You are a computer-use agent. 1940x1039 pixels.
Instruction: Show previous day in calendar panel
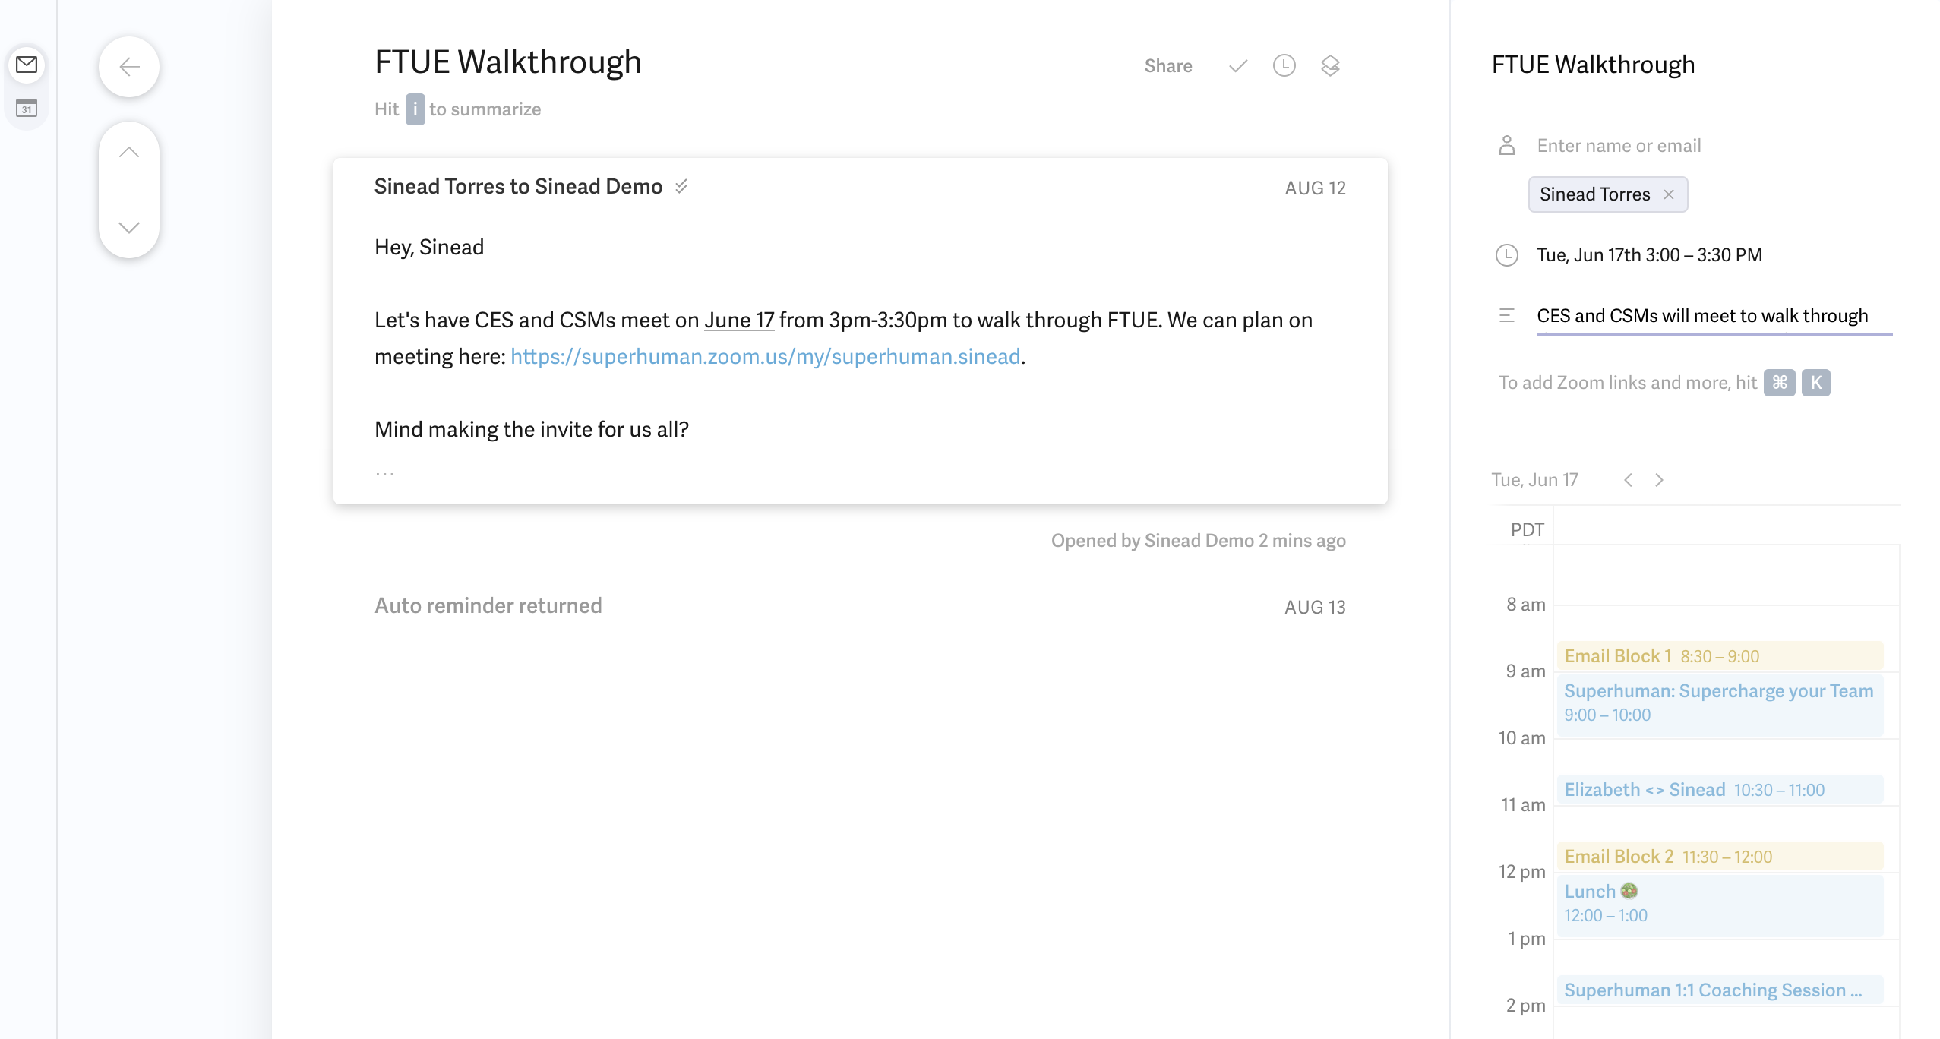tap(1629, 480)
